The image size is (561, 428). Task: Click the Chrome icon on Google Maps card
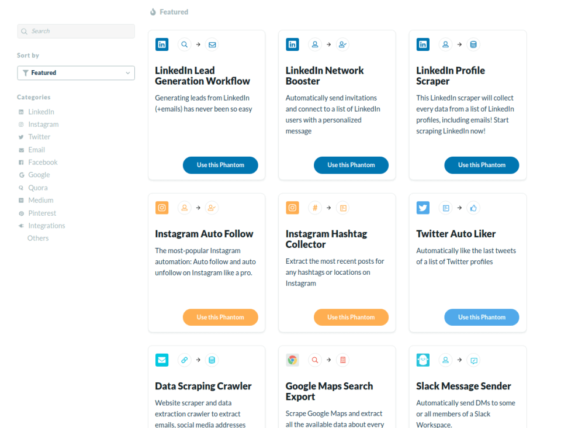292,360
